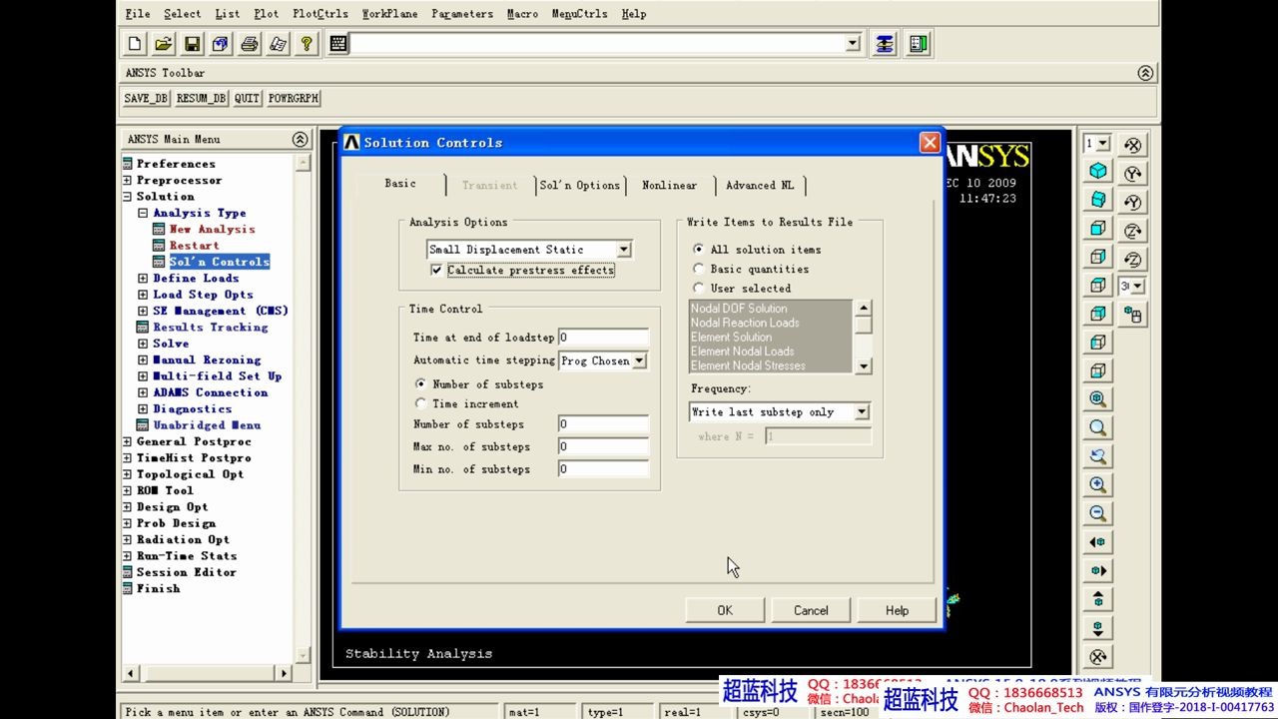This screenshot has height=719, width=1278.
Task: Click the dialog's Help button
Action: (897, 610)
